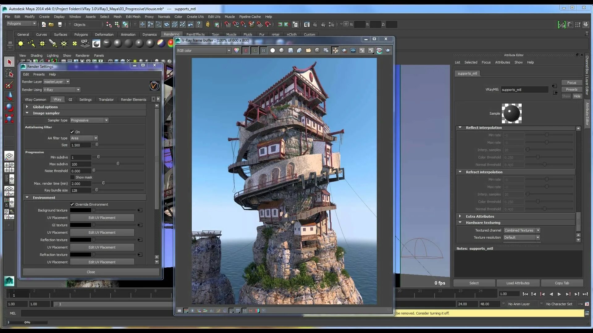The image size is (593, 333).
Task: Click the Load Attributes button
Action: pos(518,283)
